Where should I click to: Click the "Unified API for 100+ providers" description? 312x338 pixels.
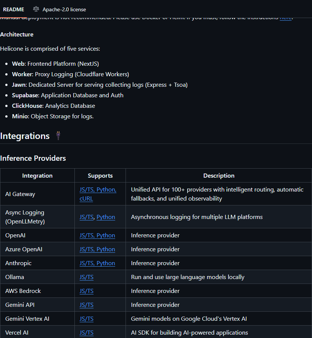[217, 194]
